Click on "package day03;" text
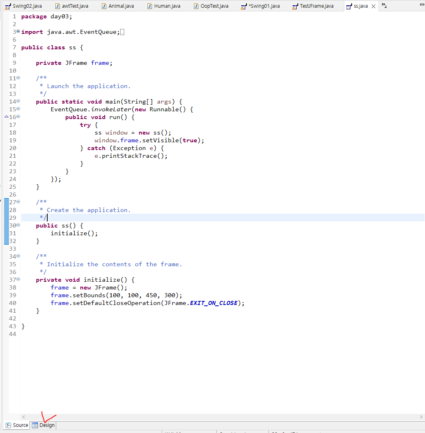Viewport: 425px width, 433px height. [x=46, y=17]
